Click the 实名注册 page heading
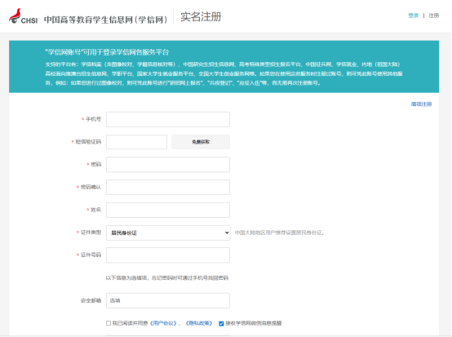 pos(201,16)
